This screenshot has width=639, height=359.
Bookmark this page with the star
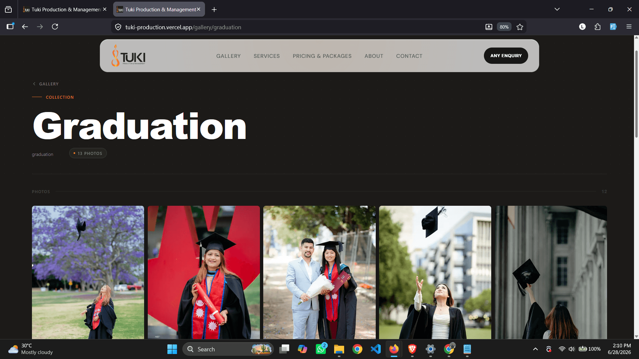(520, 27)
